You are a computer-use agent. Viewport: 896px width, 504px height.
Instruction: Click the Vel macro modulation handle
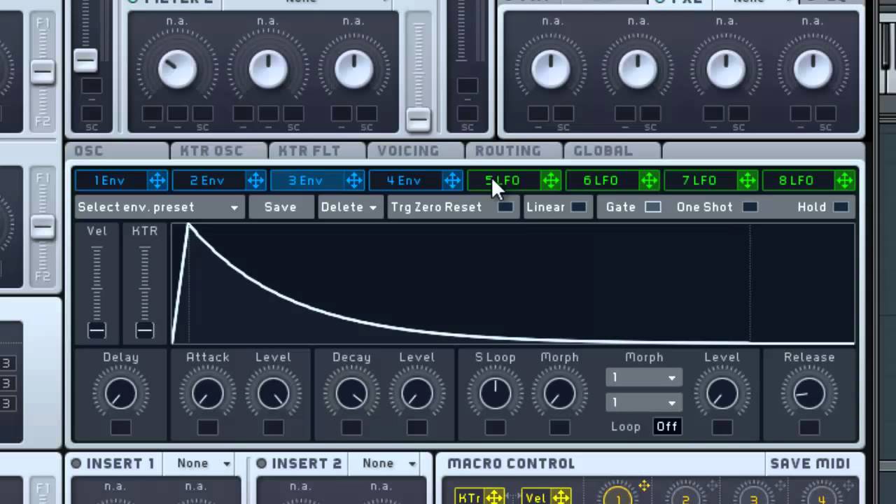click(561, 498)
